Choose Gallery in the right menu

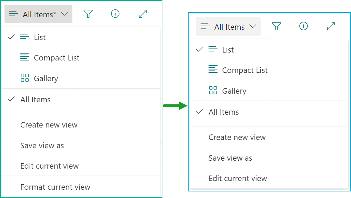[x=234, y=91]
